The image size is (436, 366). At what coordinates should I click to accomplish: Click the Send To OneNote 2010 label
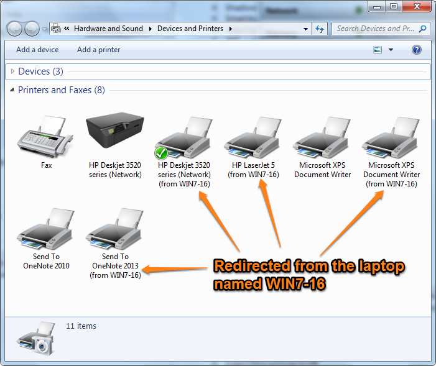46,261
